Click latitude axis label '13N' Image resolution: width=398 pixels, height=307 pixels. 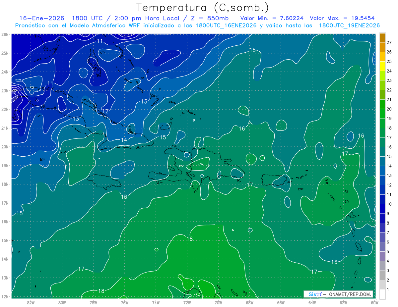pyautogui.click(x=5, y=278)
